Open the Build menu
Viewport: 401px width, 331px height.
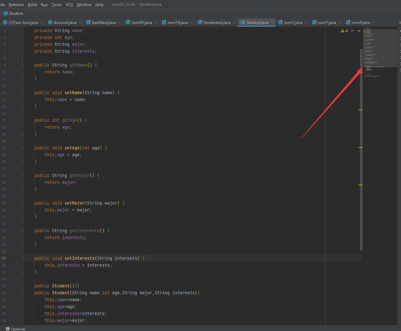point(32,4)
